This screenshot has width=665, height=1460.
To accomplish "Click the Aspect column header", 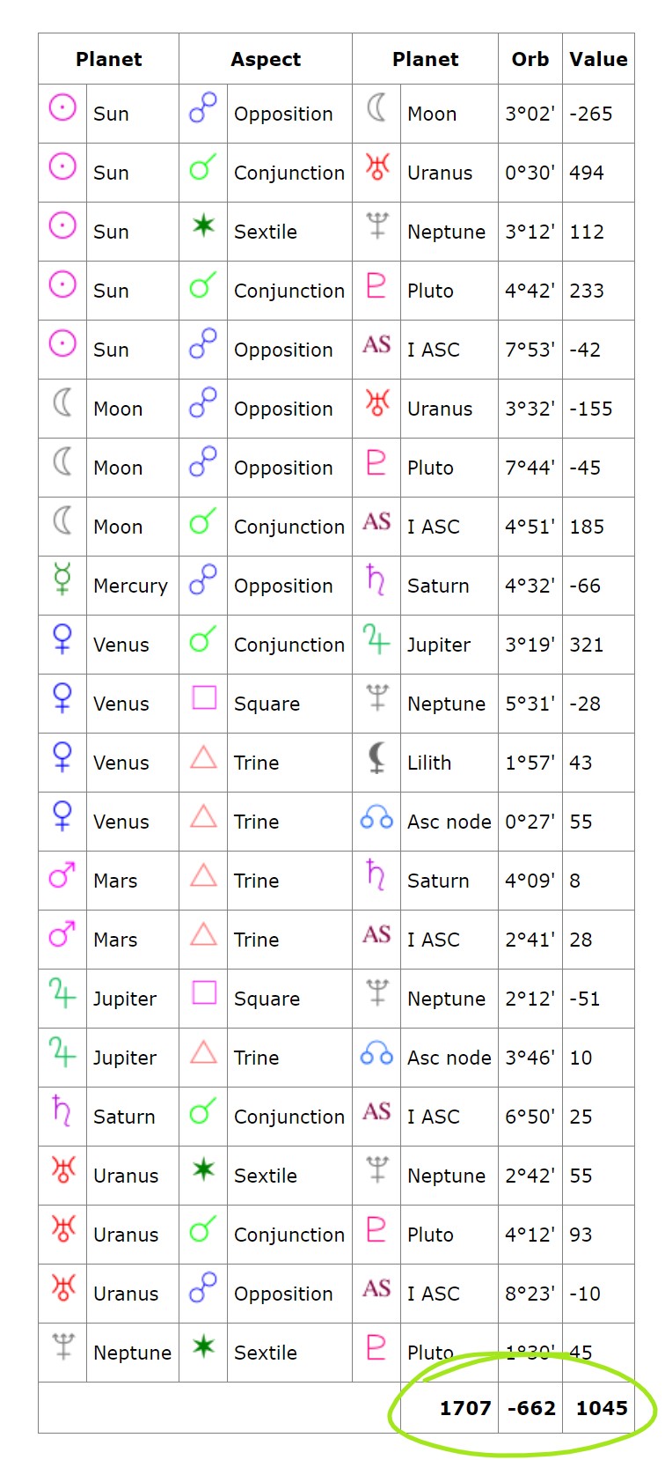I will pos(266,59).
